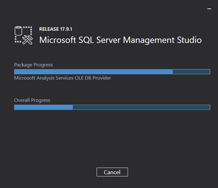The image size is (218, 188).
Task: Click the Microsoft SQL Server Management Studio title
Action: click(x=120, y=40)
